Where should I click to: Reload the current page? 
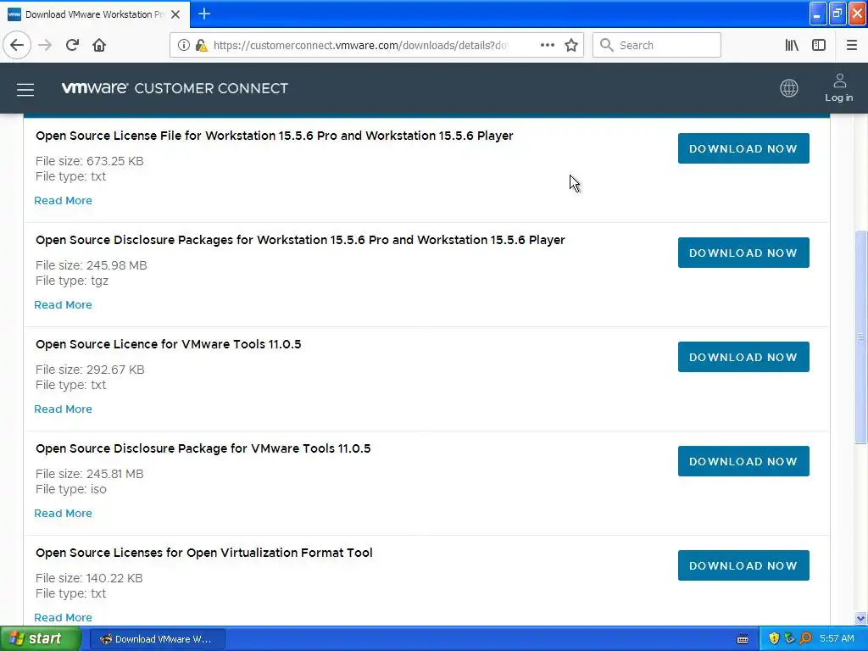pos(72,45)
